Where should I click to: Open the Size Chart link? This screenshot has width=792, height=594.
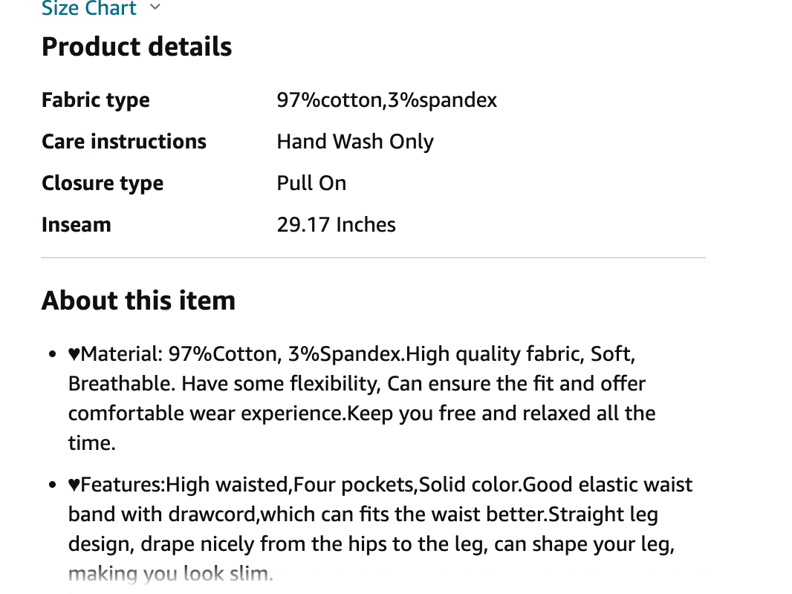click(x=89, y=9)
